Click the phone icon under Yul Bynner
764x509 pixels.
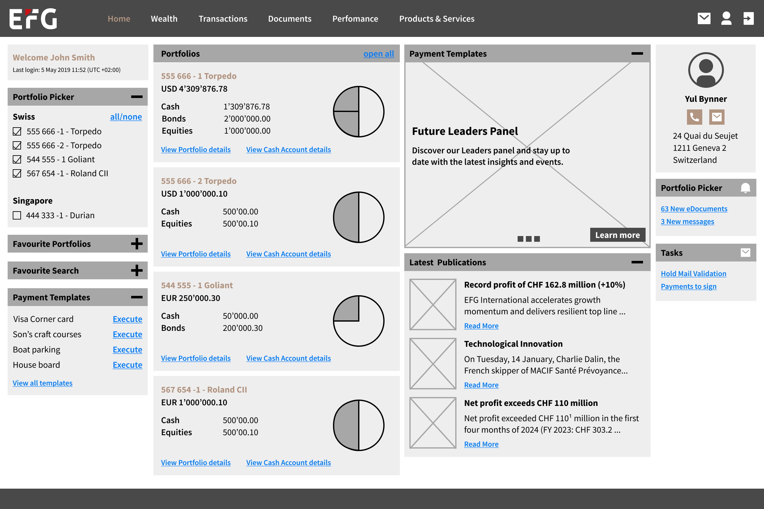[694, 117]
